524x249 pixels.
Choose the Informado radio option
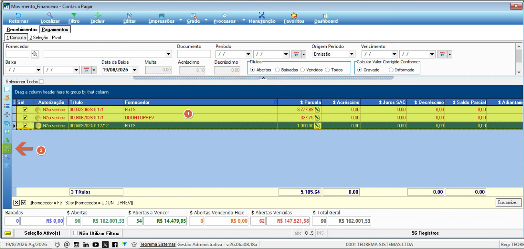point(391,70)
